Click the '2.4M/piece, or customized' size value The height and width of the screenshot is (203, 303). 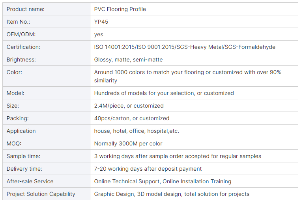click(x=129, y=106)
